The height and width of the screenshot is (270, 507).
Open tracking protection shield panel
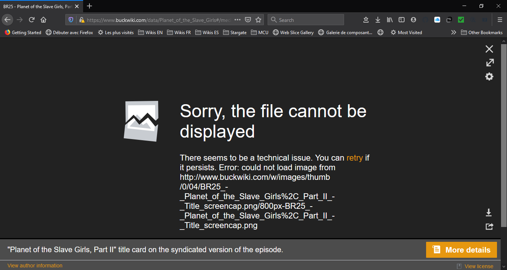(x=71, y=20)
